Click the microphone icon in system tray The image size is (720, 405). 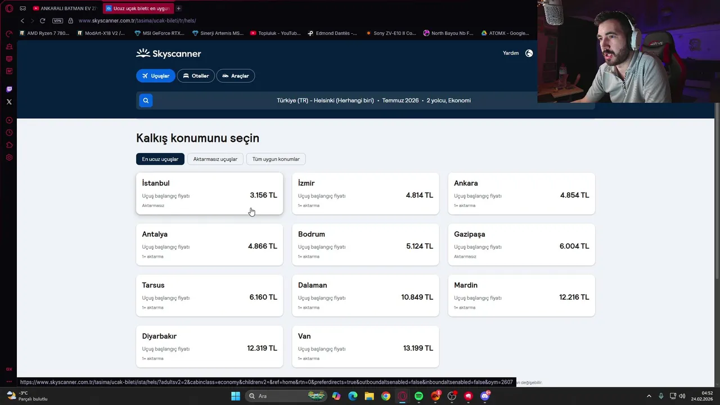tap(661, 396)
